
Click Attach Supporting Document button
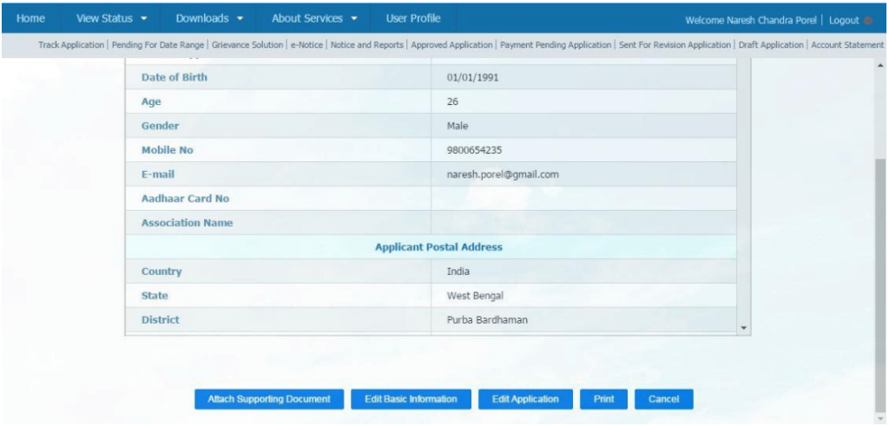[x=269, y=399]
